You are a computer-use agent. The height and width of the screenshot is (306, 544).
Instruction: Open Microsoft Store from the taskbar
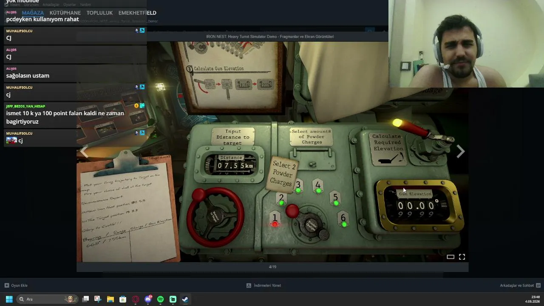click(x=123, y=299)
